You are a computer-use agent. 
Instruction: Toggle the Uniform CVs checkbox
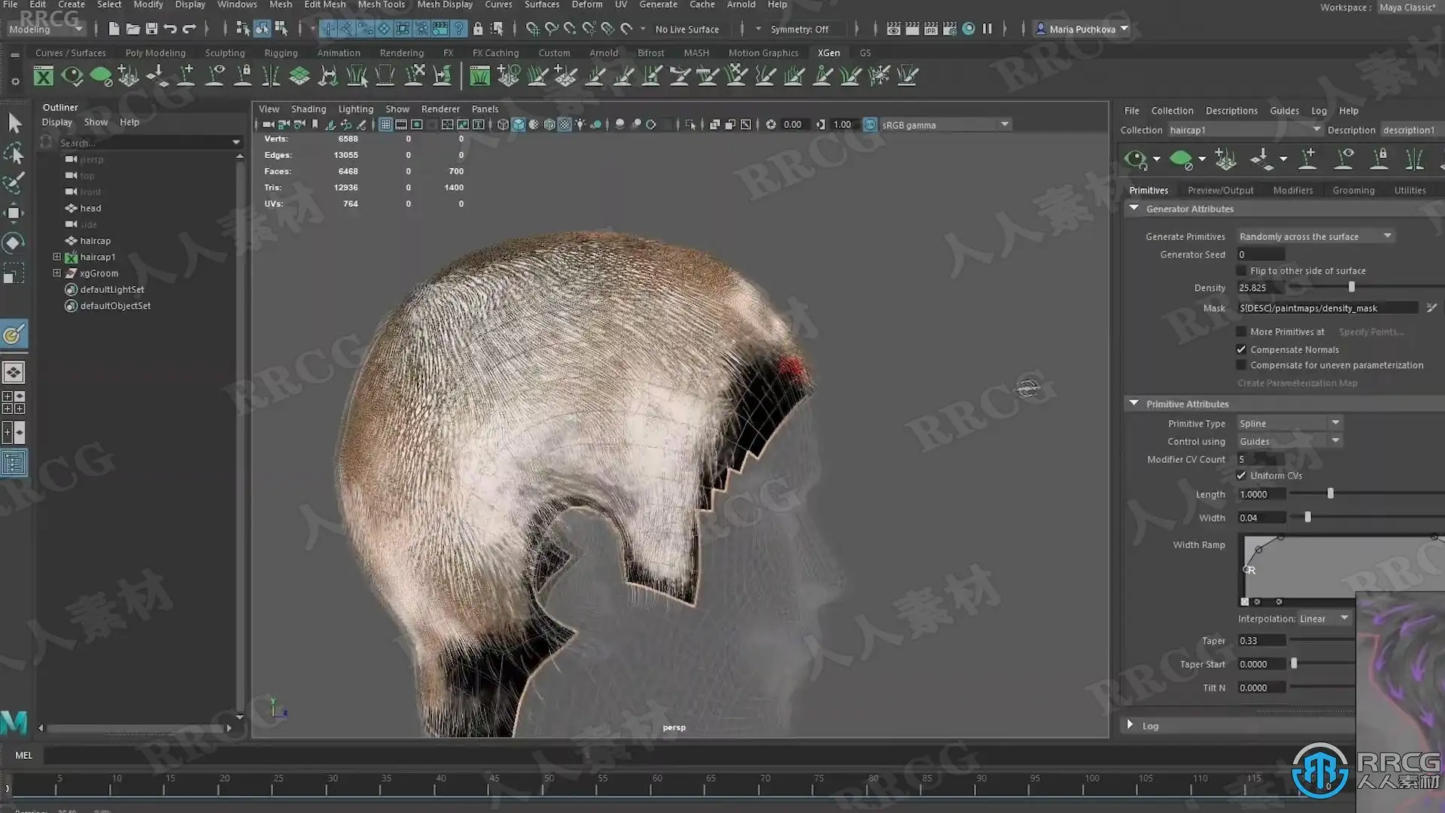pos(1242,476)
